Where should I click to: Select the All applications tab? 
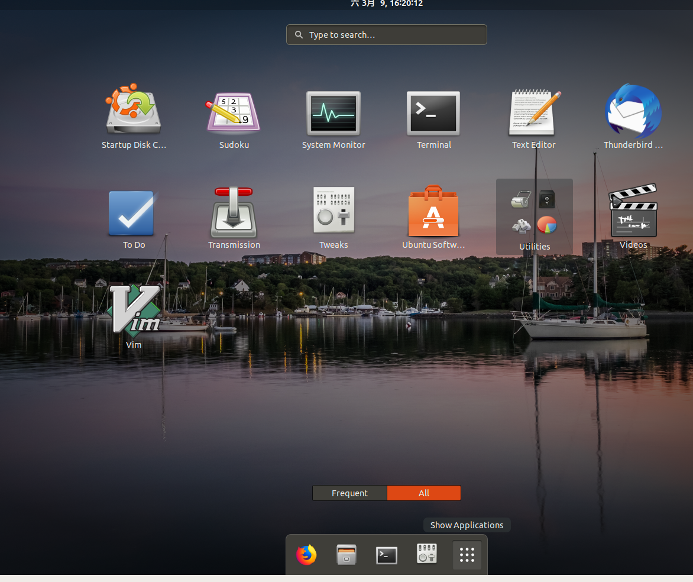pos(424,493)
